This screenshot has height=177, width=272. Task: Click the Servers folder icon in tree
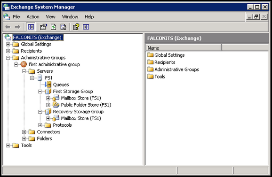(32, 71)
